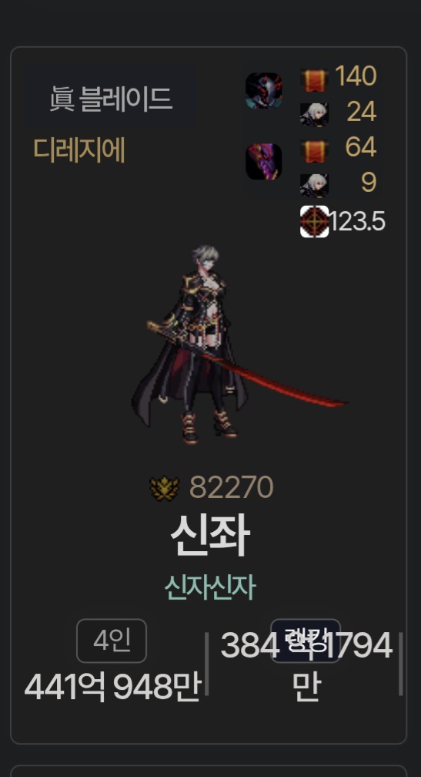Click the golden fame emblem icon

coord(164,488)
